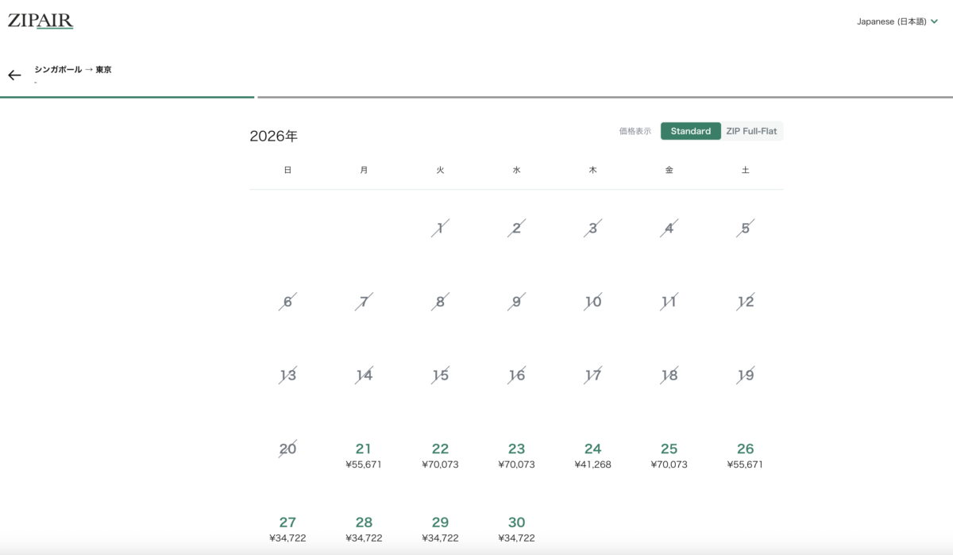Switch price display to ZIP Full-Flat

(x=751, y=131)
